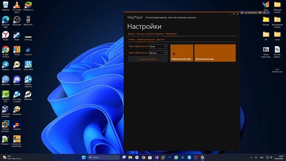The image size is (286, 161).
Task: Open the weather widget on taskbar
Action: pyautogui.click(x=12, y=157)
